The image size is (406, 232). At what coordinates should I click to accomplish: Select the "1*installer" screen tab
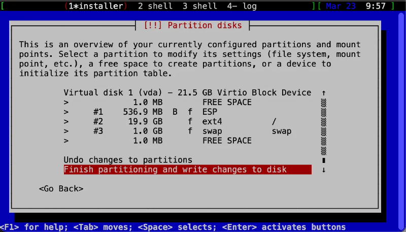pyautogui.click(x=96, y=7)
